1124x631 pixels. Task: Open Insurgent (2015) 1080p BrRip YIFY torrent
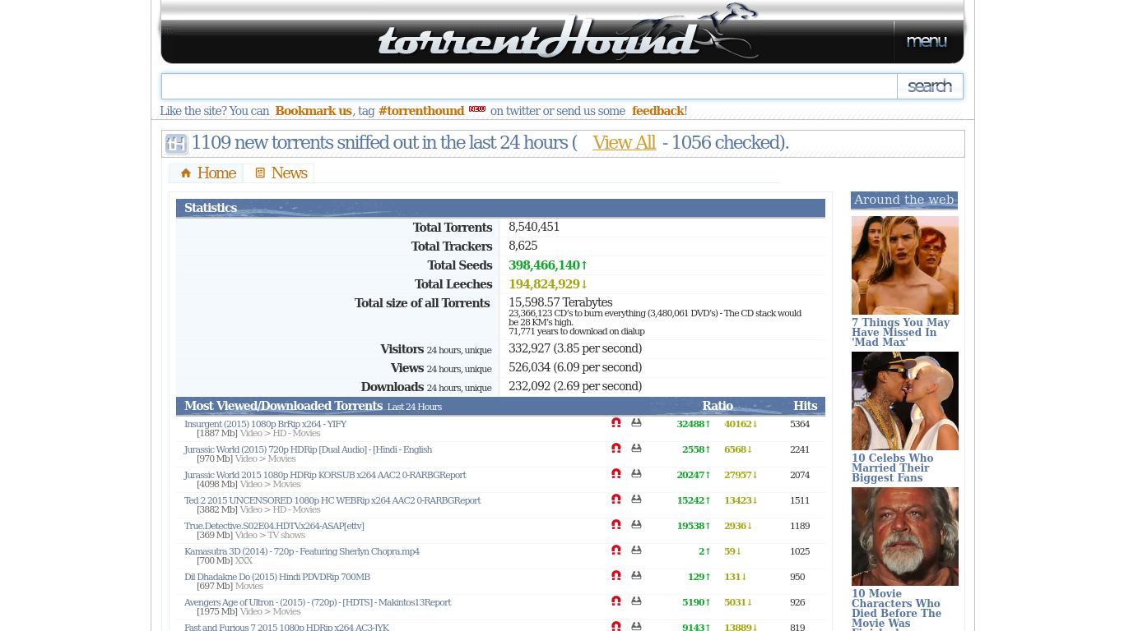click(x=265, y=424)
